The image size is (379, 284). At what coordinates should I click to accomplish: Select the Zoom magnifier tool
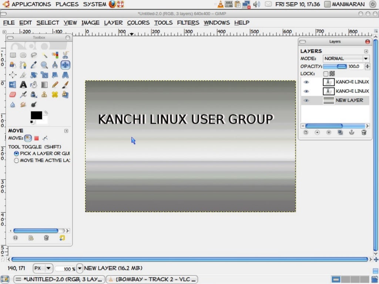coord(44,65)
